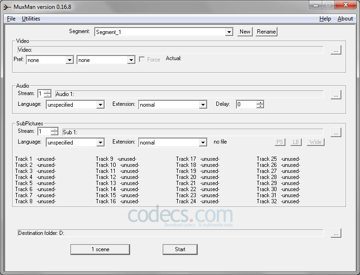
Task: Click the Wide subpicture button
Action: click(x=315, y=142)
